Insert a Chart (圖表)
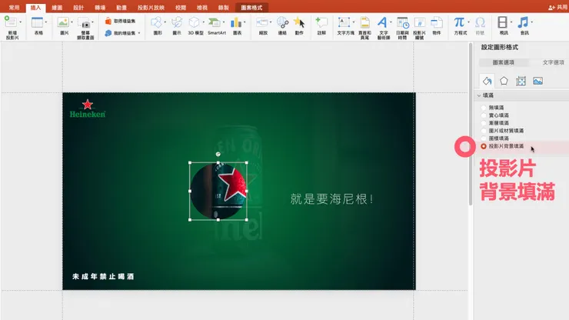Image resolution: width=569 pixels, height=320 pixels. point(237,26)
